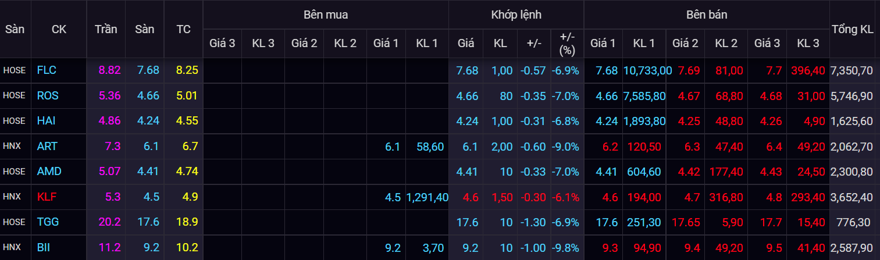Screen dimensions: 880x260
Task: Select the HAI stock symbol
Action: (47, 121)
